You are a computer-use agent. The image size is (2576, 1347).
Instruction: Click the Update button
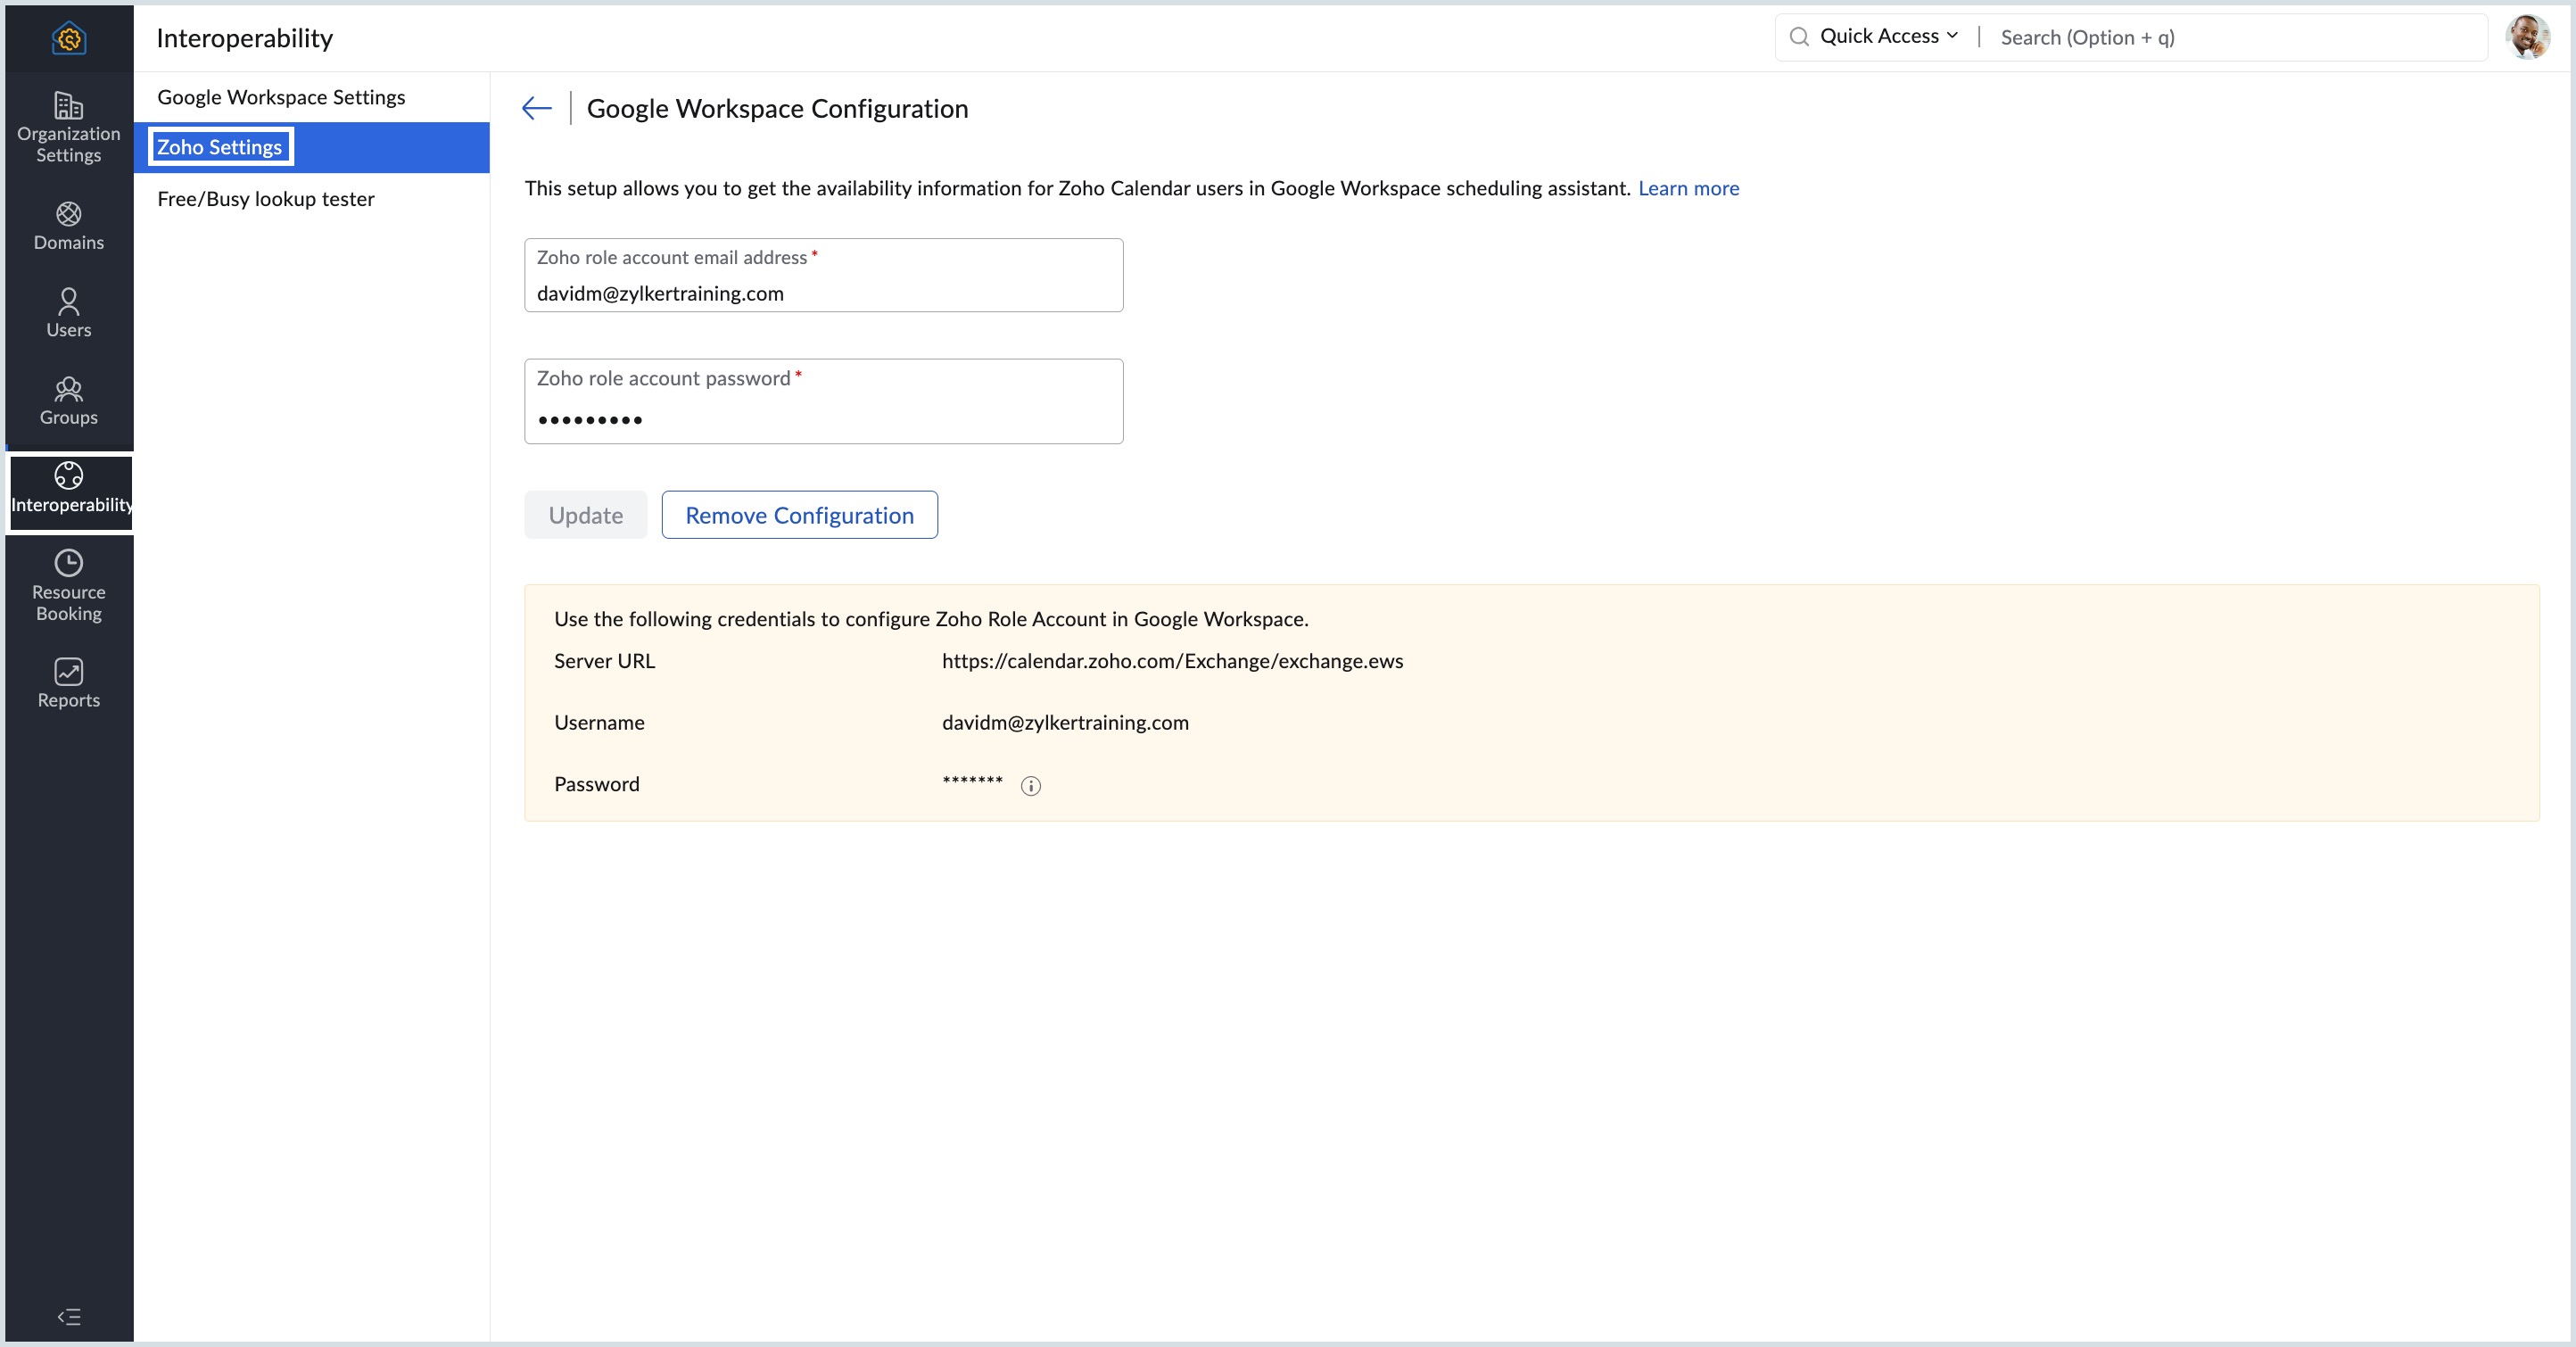(x=586, y=515)
